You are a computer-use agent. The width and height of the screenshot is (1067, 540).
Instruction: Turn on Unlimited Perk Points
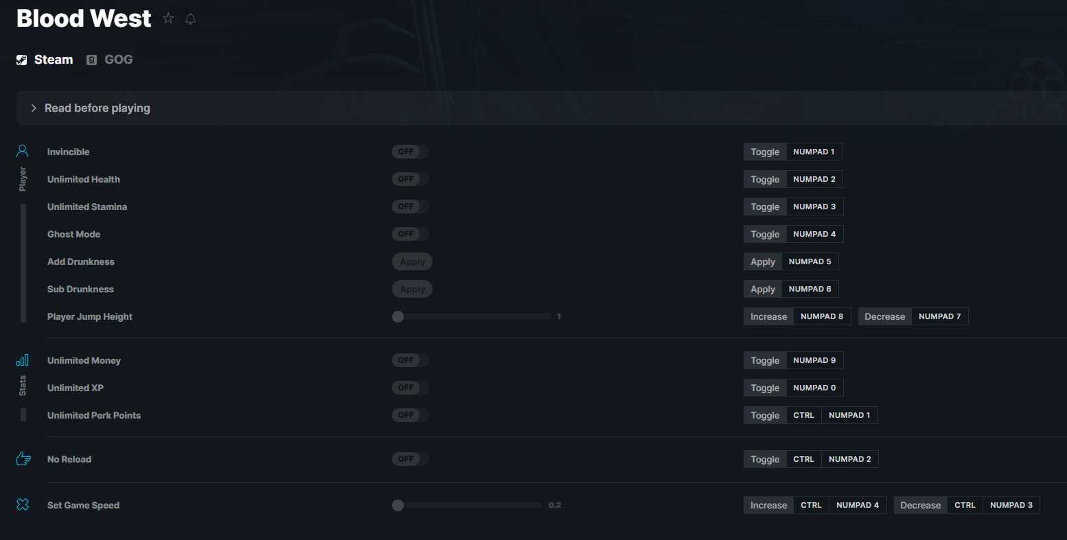click(410, 415)
